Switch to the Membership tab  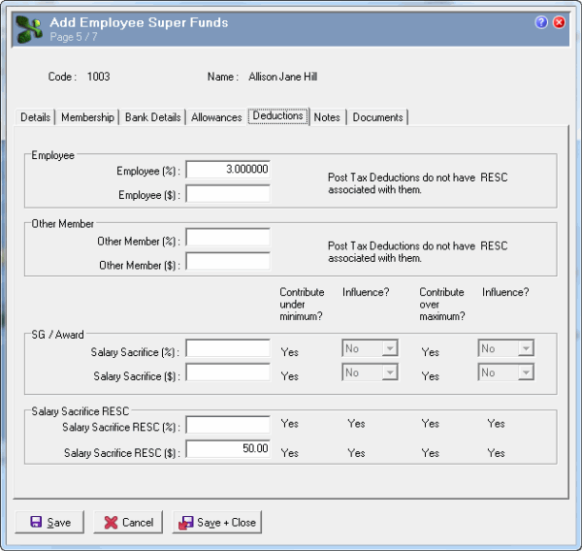tap(87, 117)
